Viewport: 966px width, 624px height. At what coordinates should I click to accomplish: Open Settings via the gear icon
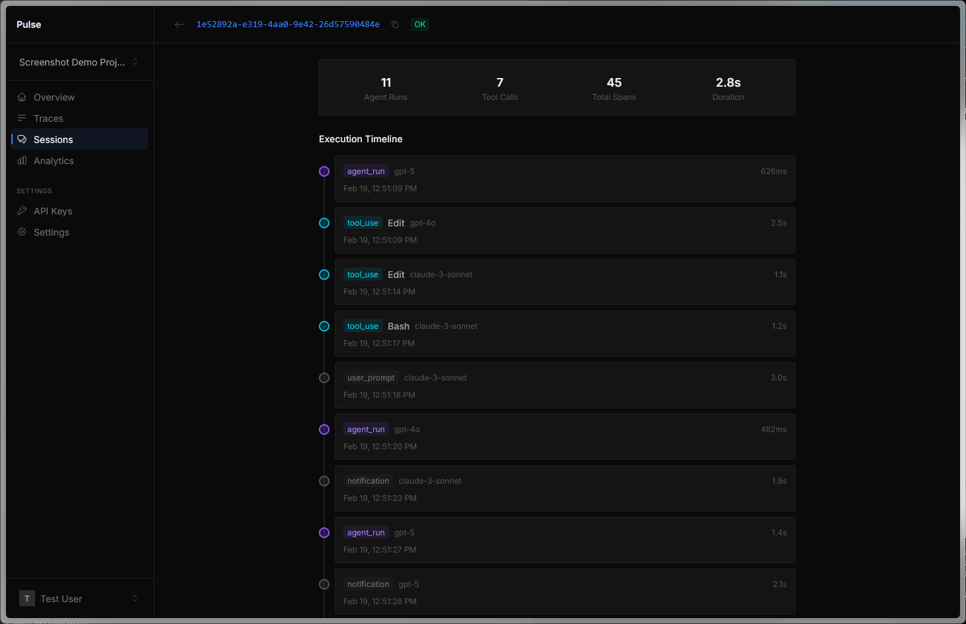(22, 232)
